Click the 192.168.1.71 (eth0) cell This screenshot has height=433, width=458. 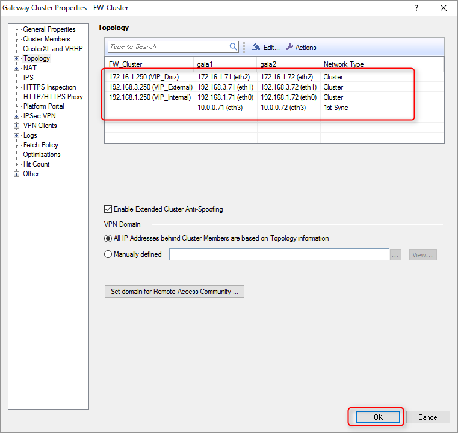226,97
